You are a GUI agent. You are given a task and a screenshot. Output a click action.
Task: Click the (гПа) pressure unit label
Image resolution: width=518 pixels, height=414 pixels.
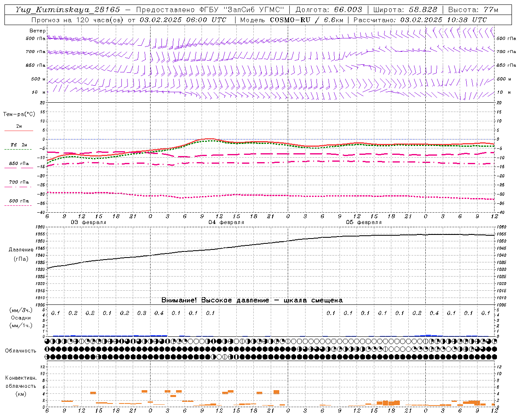(x=21, y=259)
